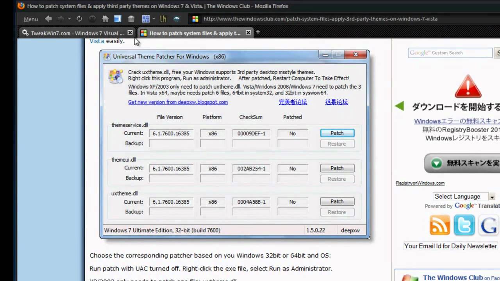Click the Google 'G' social icon
Viewport: 500px width, 281px height.
(488, 225)
